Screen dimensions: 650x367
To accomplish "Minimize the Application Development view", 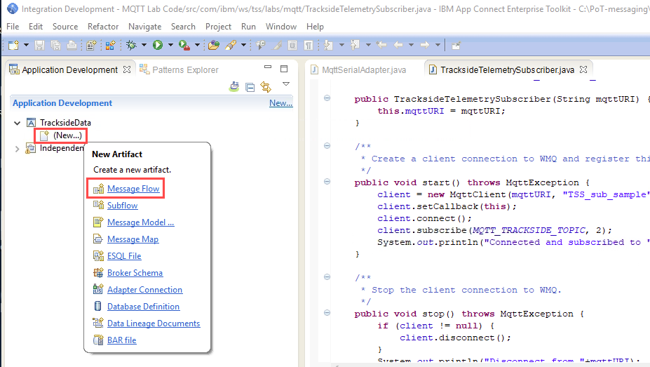I will (268, 67).
